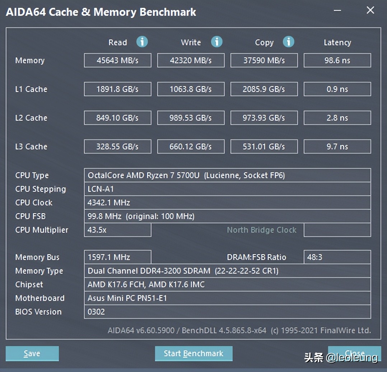Select the CPU Multiplier value 43.5x
387x372 pixels.
(117, 230)
